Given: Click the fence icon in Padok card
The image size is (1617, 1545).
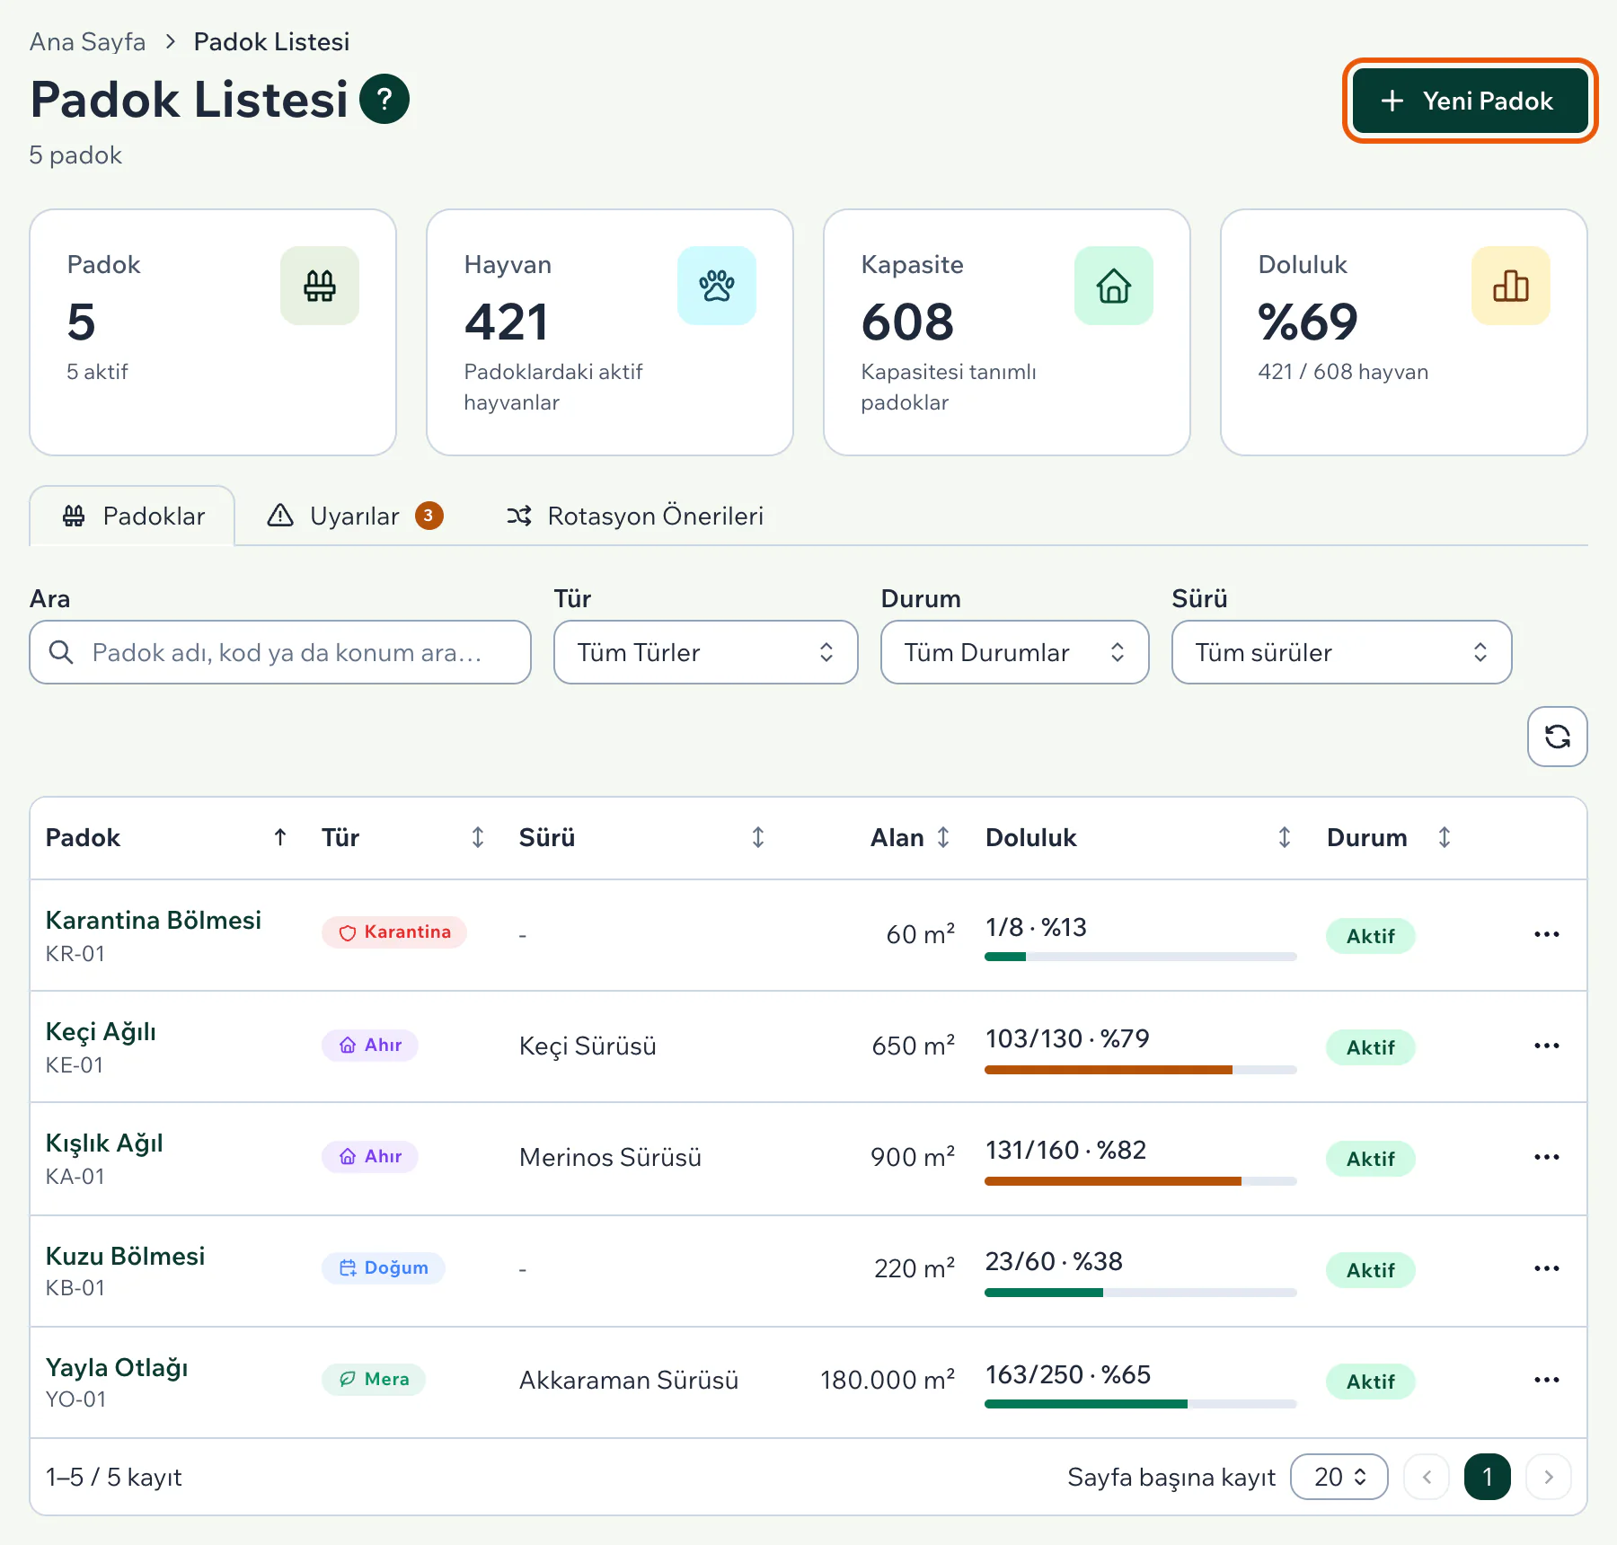Looking at the screenshot, I should 320,286.
